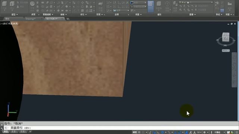Open the layer list dropdown
This screenshot has width=239, height=134.
point(196,3)
